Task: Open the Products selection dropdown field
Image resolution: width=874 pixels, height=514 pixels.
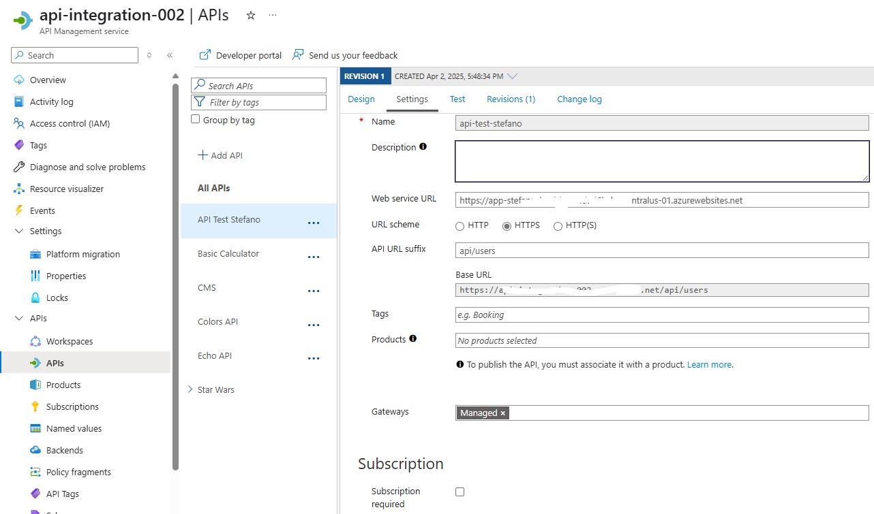Action: tap(662, 340)
